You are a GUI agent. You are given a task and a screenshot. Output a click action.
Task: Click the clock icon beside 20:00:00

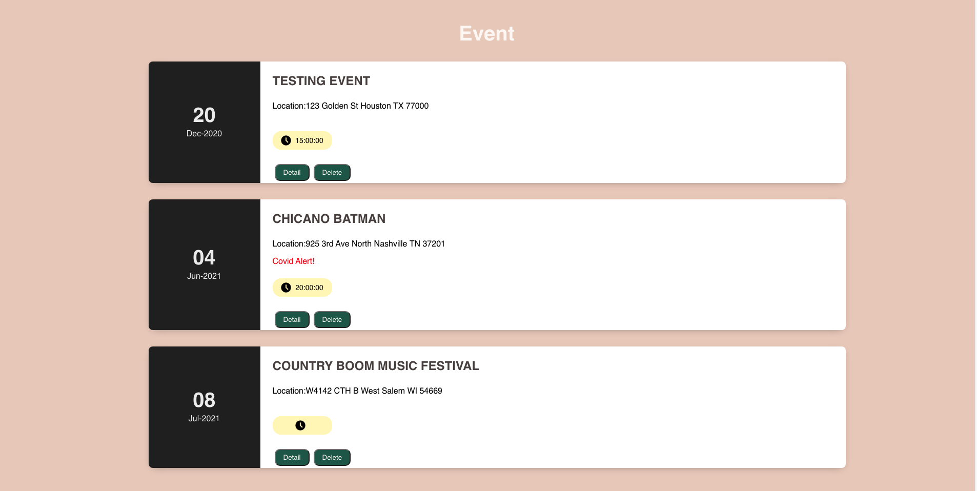[286, 288]
